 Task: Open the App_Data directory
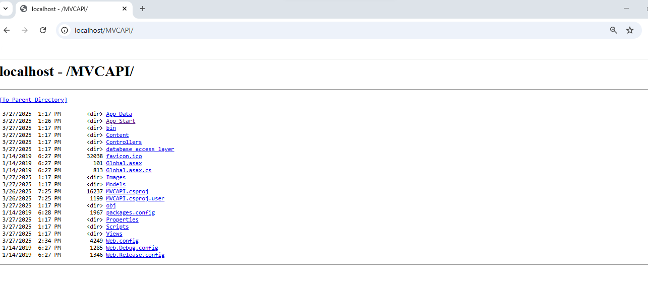point(119,114)
